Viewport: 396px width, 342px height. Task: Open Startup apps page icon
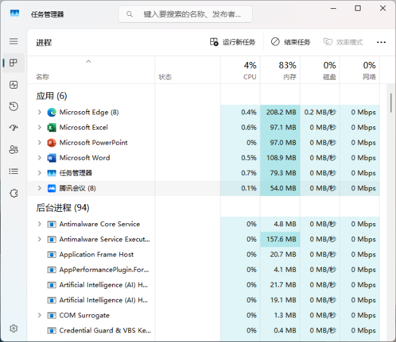click(13, 128)
